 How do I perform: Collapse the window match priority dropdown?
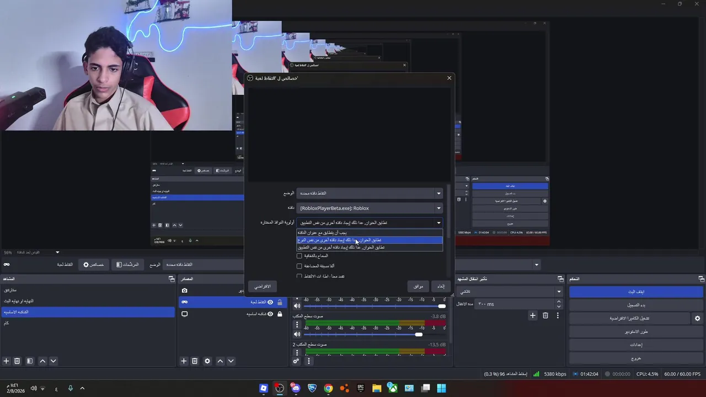tap(370, 223)
